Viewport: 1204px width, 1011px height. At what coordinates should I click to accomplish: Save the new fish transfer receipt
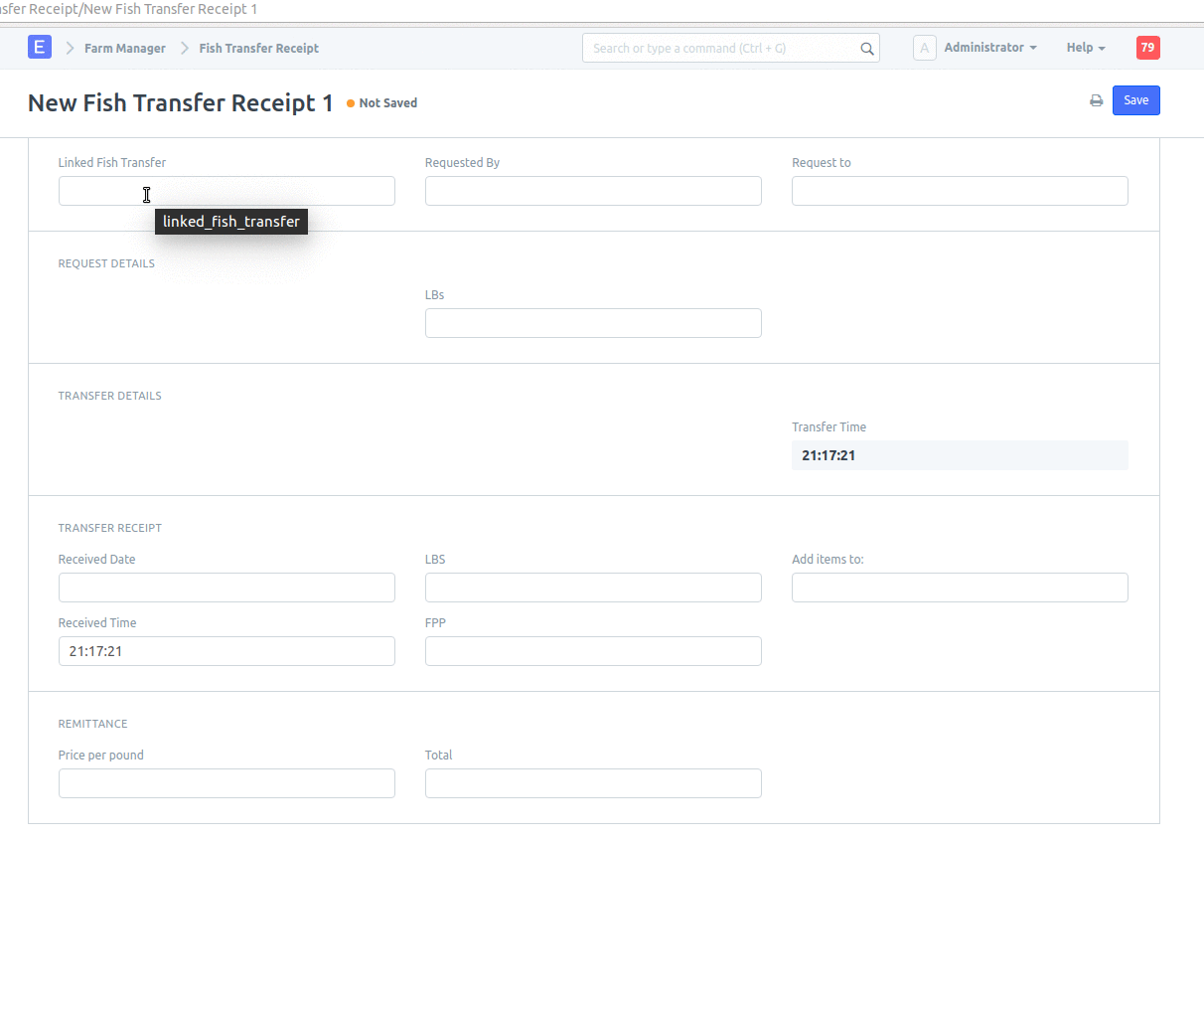(x=1135, y=100)
